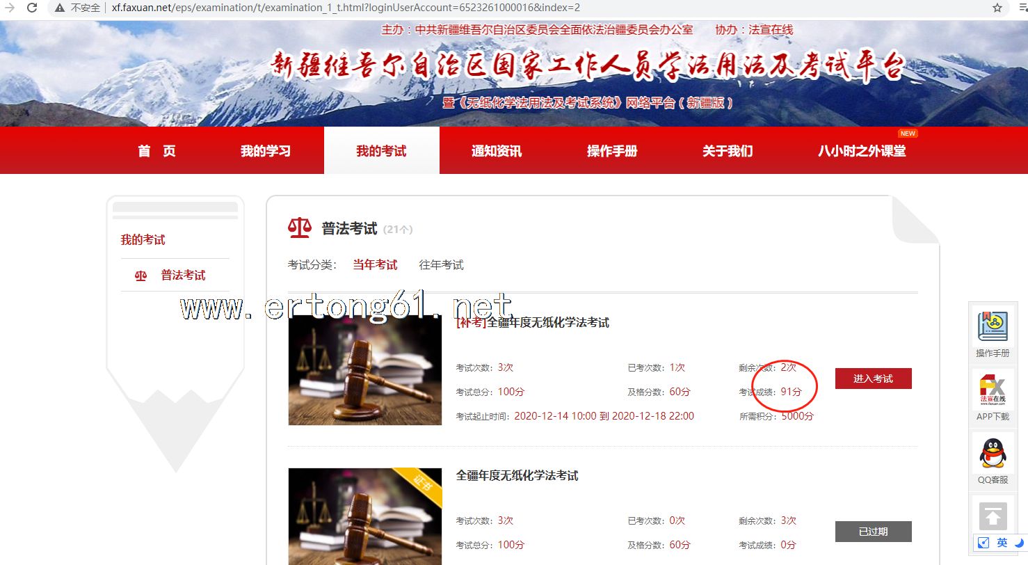Screen dimensions: 1028x565
Task: Select 普法考试 in the left sidebar
Action: pyautogui.click(x=183, y=276)
